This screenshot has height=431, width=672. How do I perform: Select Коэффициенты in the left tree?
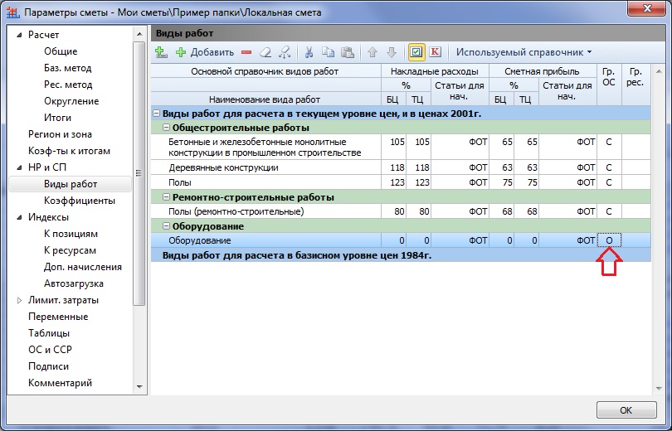click(79, 201)
